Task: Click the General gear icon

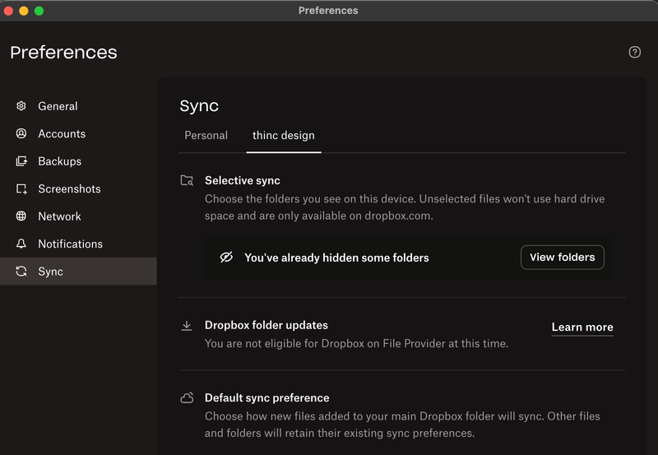Action: pos(21,106)
